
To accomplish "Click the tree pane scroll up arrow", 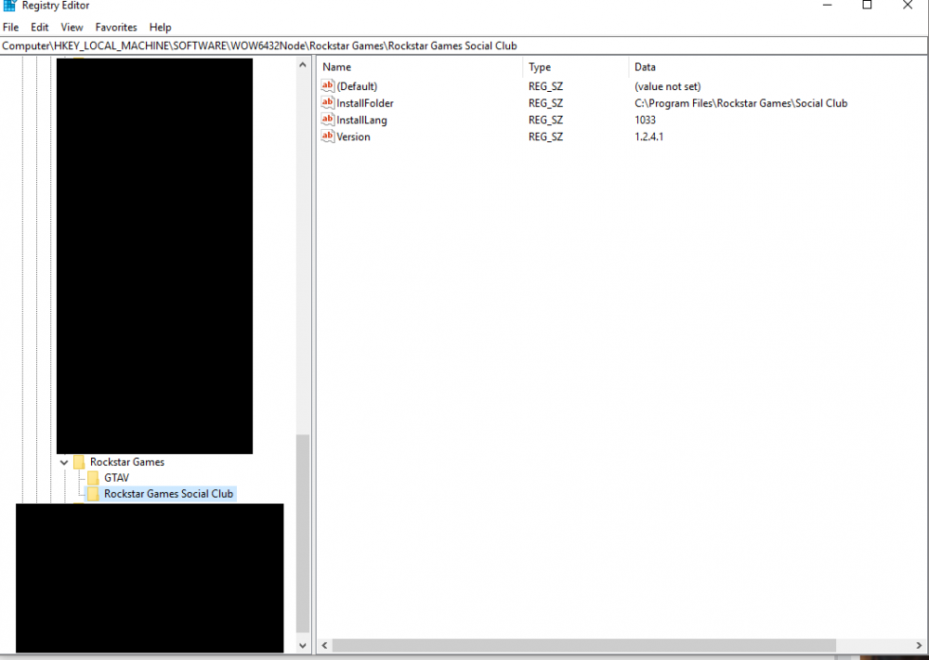I will tap(303, 65).
